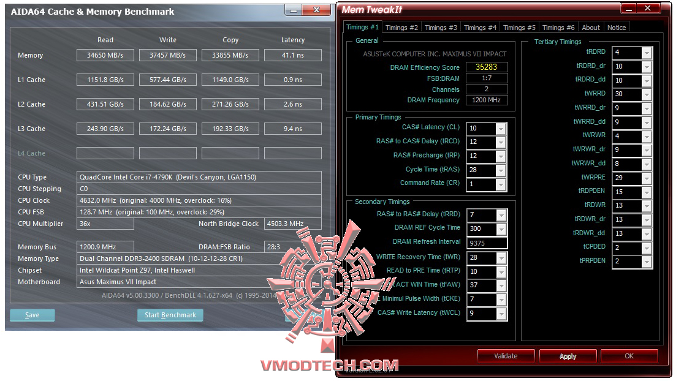The width and height of the screenshot is (684, 381).
Task: Close the AIDA64 benchmark window
Action: tap(317, 10)
